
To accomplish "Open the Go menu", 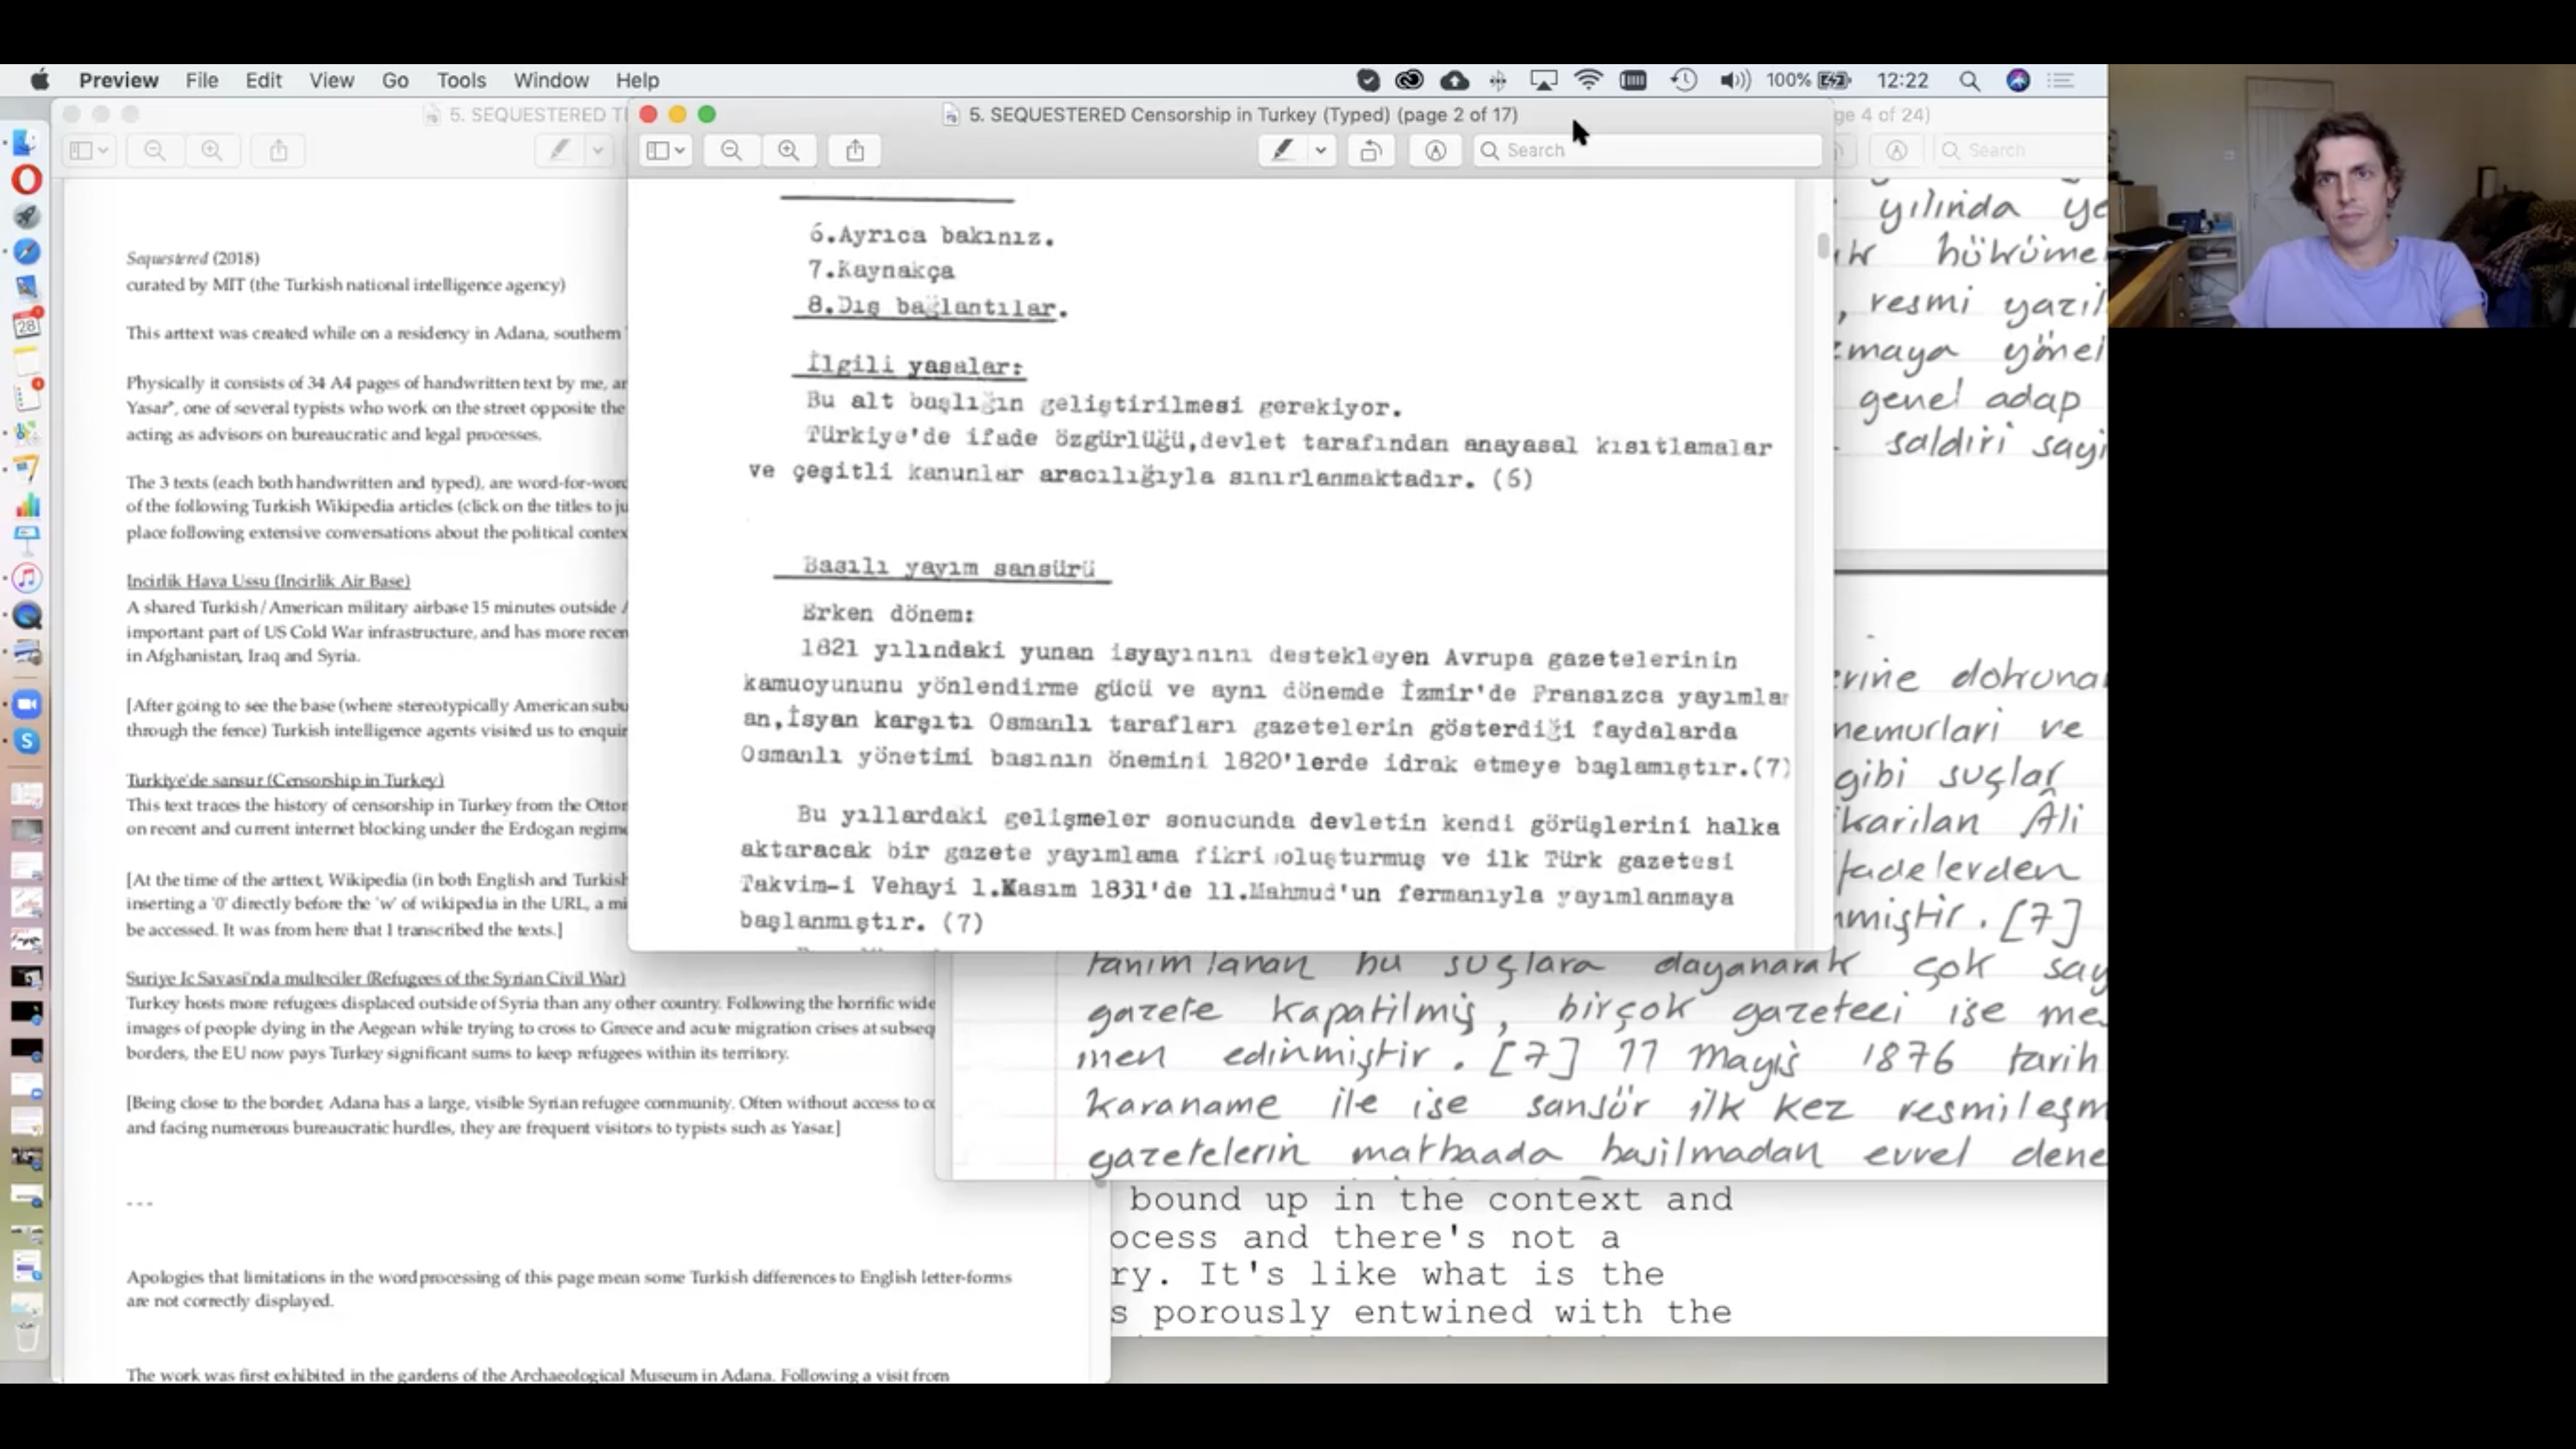I will [x=395, y=80].
